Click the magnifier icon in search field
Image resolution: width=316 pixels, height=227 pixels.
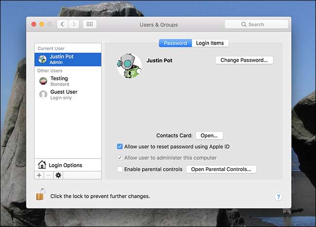tap(244, 24)
